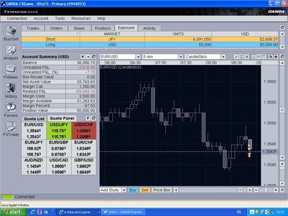Open the Analysis sidebar tool

(11, 52)
